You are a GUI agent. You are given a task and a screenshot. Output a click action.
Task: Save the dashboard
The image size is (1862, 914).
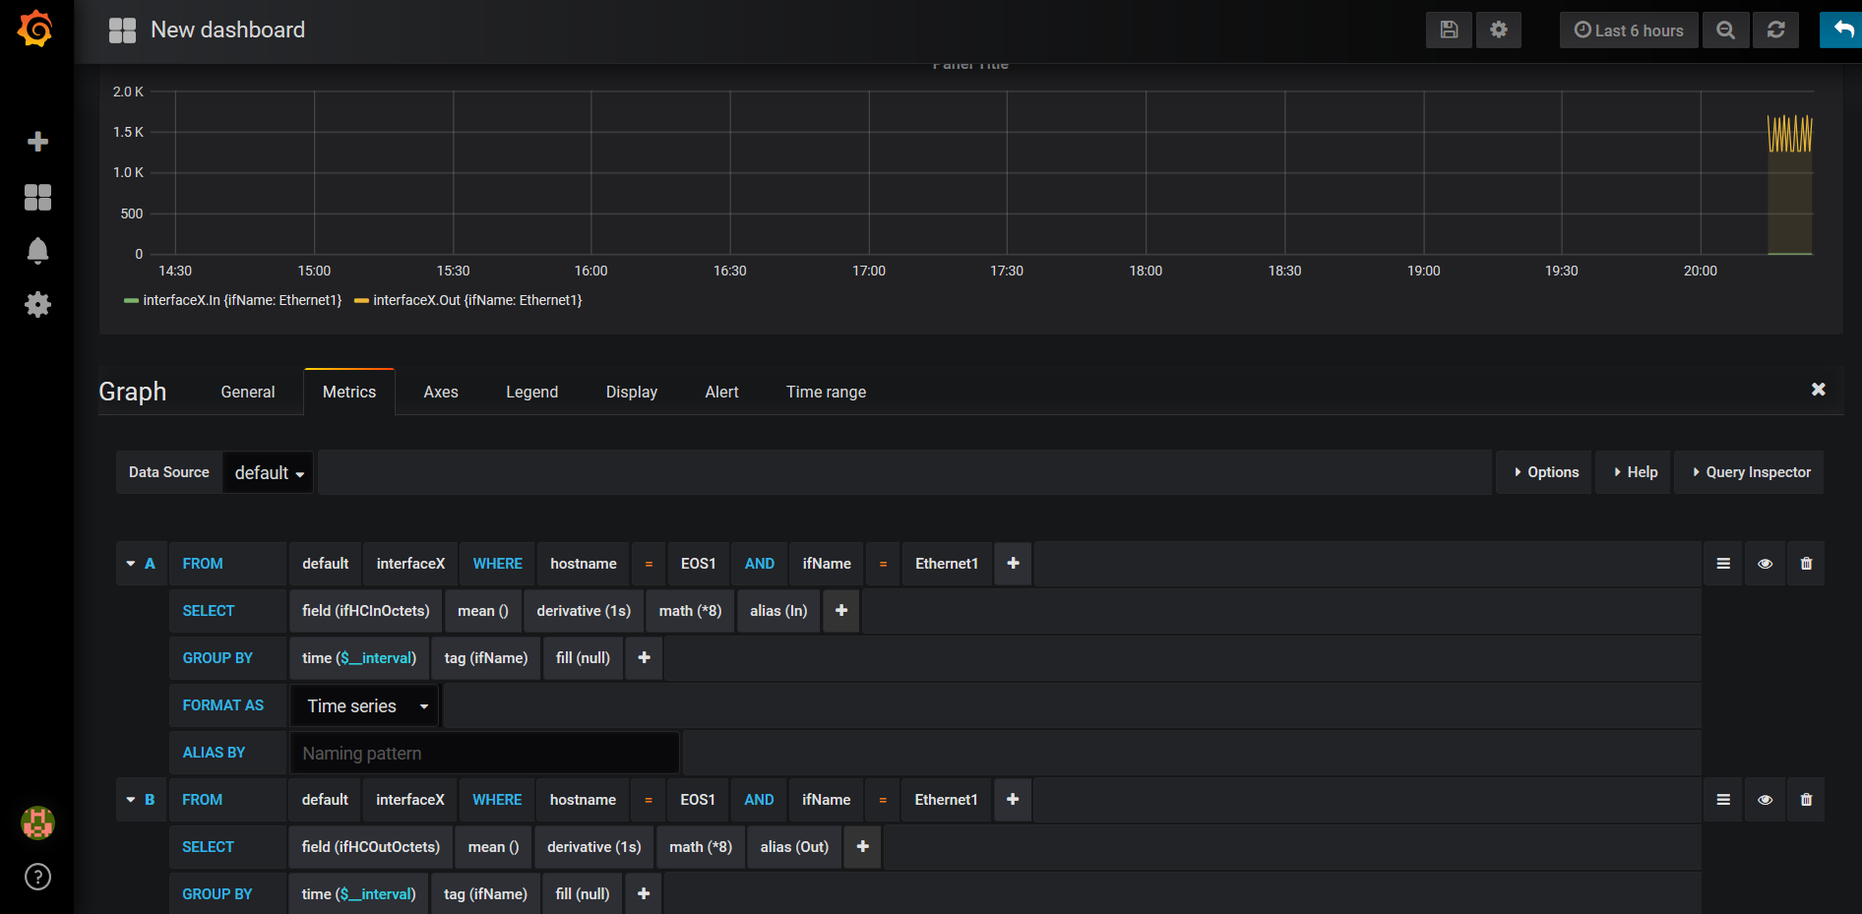1448,30
